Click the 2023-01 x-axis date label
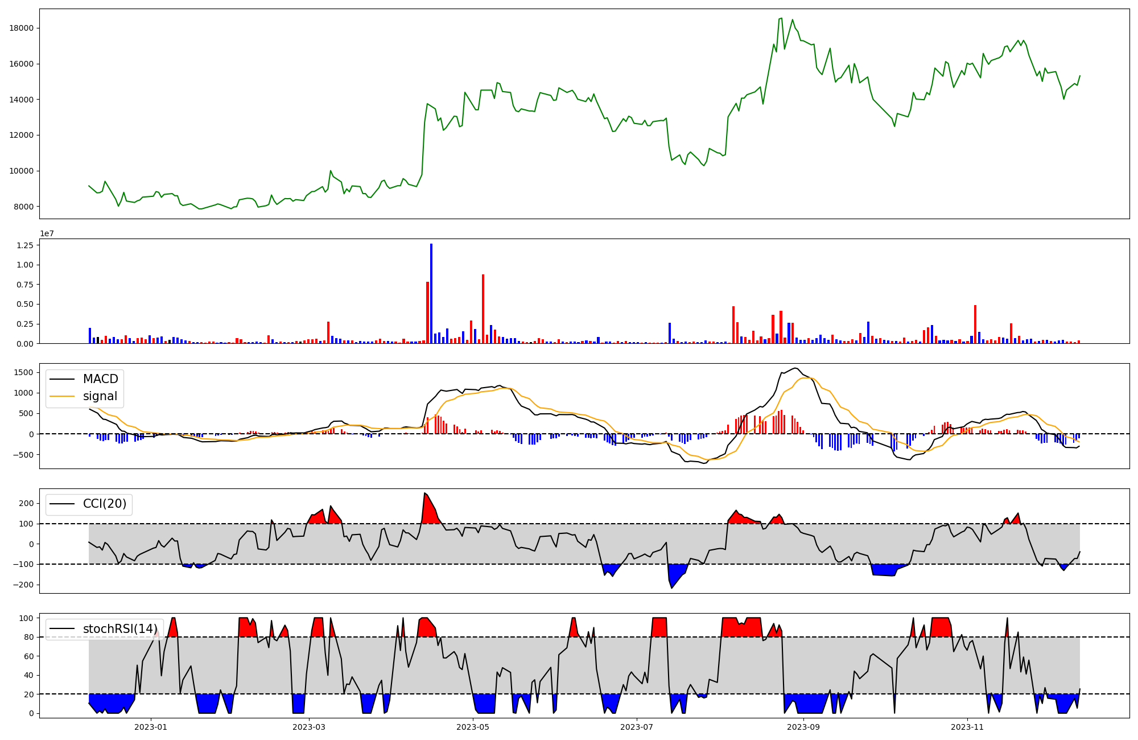The width and height of the screenshot is (1138, 740). tap(151, 727)
